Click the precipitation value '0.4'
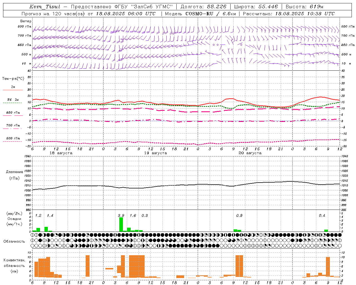 tap(322, 215)
